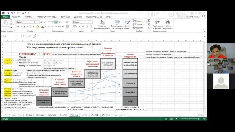Save the workbook from the quick access toolbar
This screenshot has width=235, height=132.
(x=8, y=13)
